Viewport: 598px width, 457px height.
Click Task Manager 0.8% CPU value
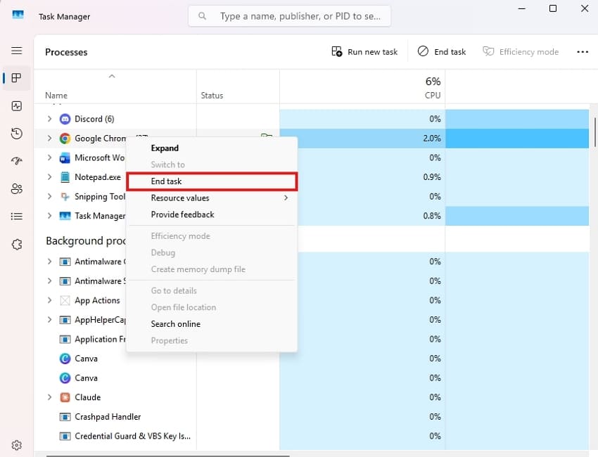(x=432, y=216)
